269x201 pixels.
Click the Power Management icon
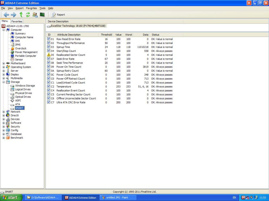(12, 52)
